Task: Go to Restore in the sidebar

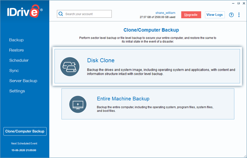Action: 16,50
